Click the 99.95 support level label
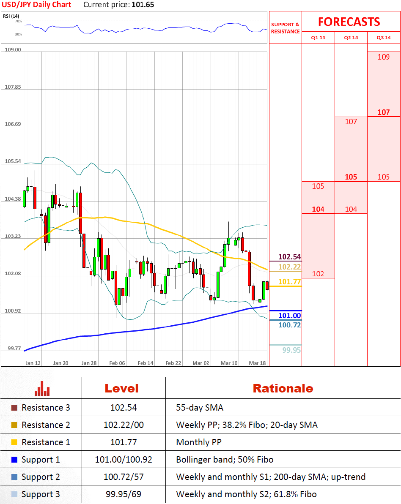 pyautogui.click(x=291, y=350)
